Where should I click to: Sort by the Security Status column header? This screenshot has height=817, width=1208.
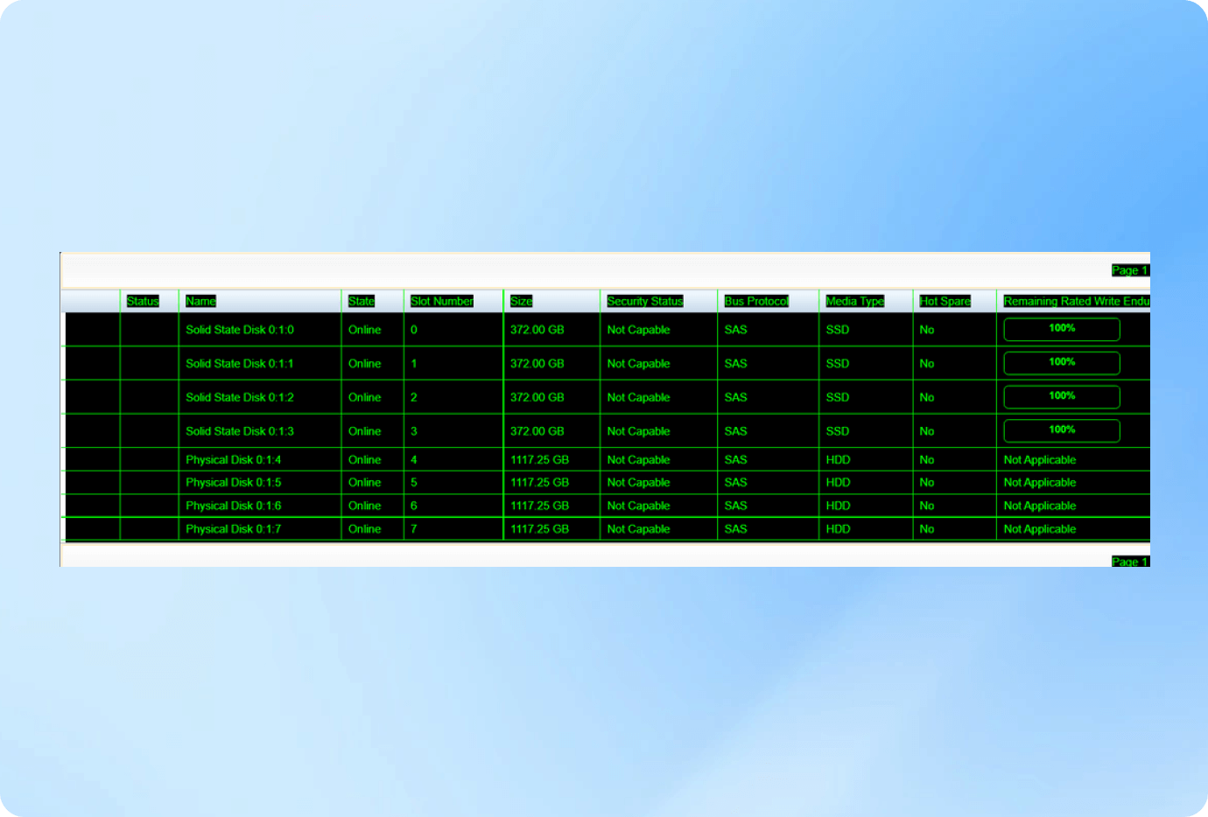[645, 301]
